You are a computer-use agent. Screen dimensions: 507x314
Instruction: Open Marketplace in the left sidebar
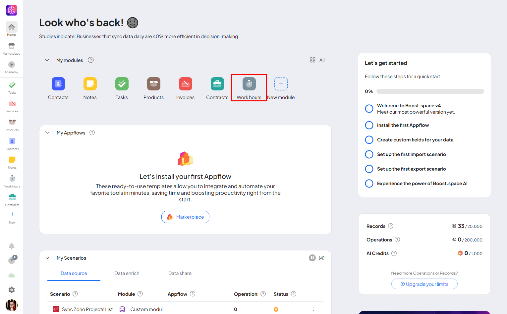click(x=12, y=48)
